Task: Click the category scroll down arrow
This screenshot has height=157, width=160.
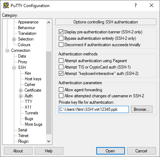Action: tap(48, 141)
